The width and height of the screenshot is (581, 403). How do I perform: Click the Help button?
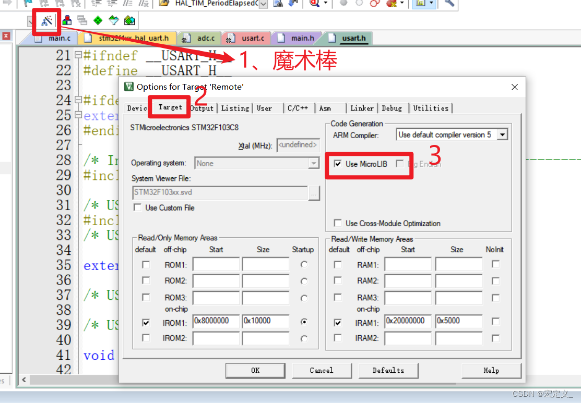pos(491,370)
